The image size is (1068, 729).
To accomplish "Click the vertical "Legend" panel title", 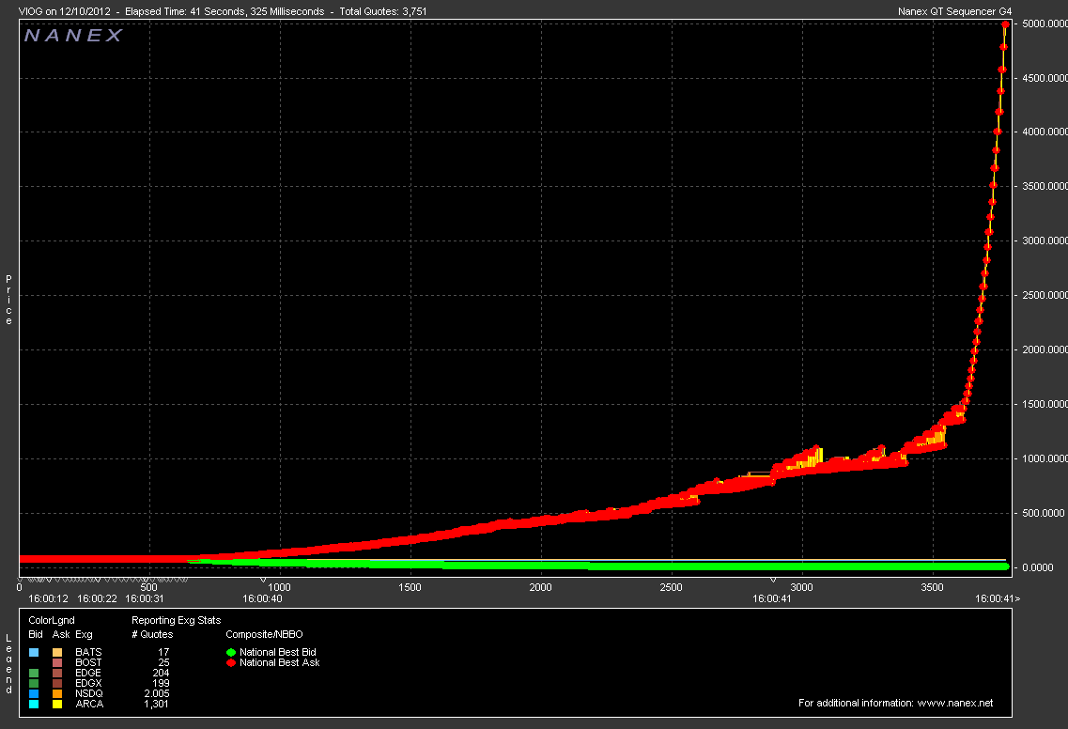I will click(8, 664).
